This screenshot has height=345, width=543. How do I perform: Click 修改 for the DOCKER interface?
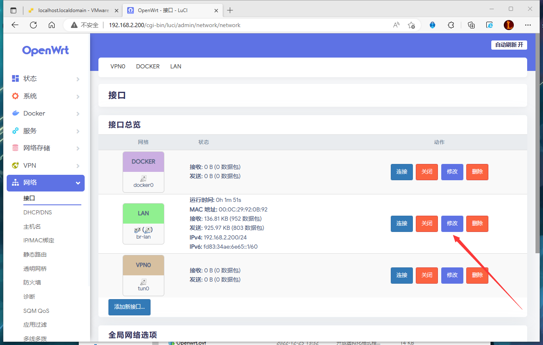(452, 172)
